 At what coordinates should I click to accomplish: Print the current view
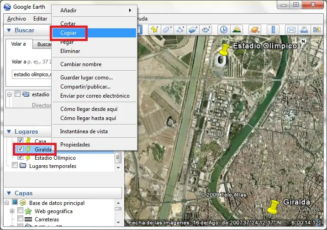pos(304,30)
